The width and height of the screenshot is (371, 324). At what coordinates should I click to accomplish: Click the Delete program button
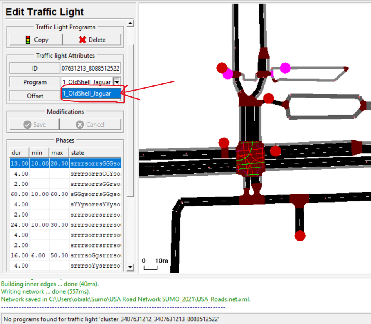(92, 40)
